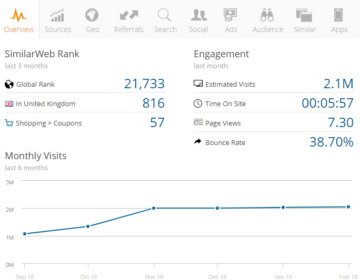Click the Time On Site label
The image size is (360, 280).
pyautogui.click(x=225, y=104)
